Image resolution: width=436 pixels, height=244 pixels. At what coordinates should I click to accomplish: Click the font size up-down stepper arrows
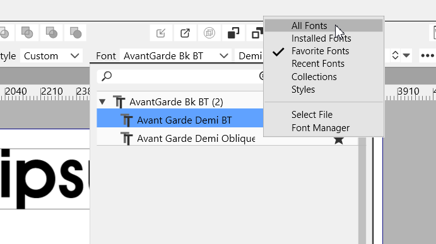click(x=395, y=55)
